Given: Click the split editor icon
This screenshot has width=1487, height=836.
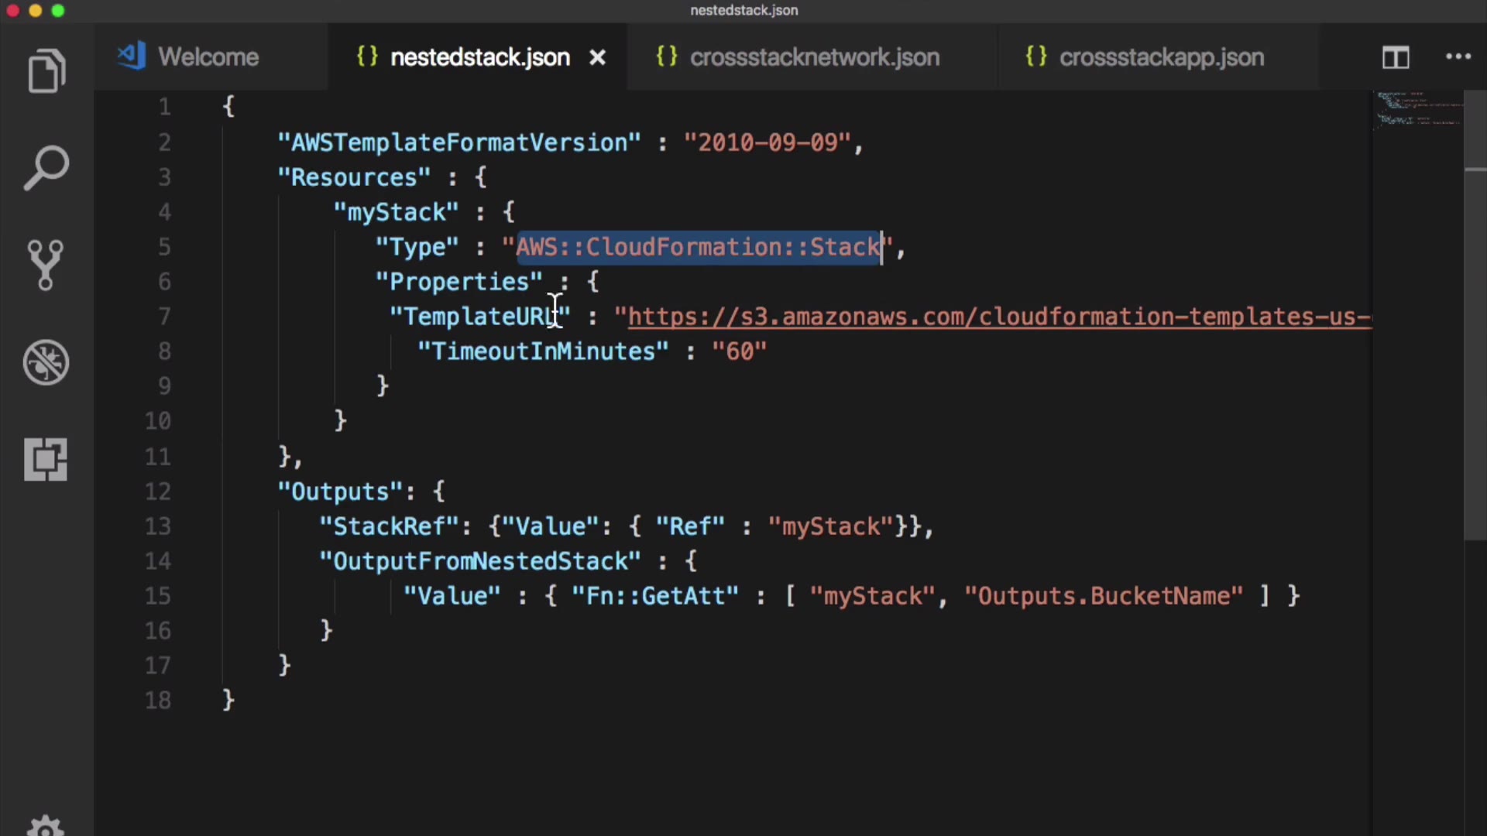Looking at the screenshot, I should (1396, 57).
